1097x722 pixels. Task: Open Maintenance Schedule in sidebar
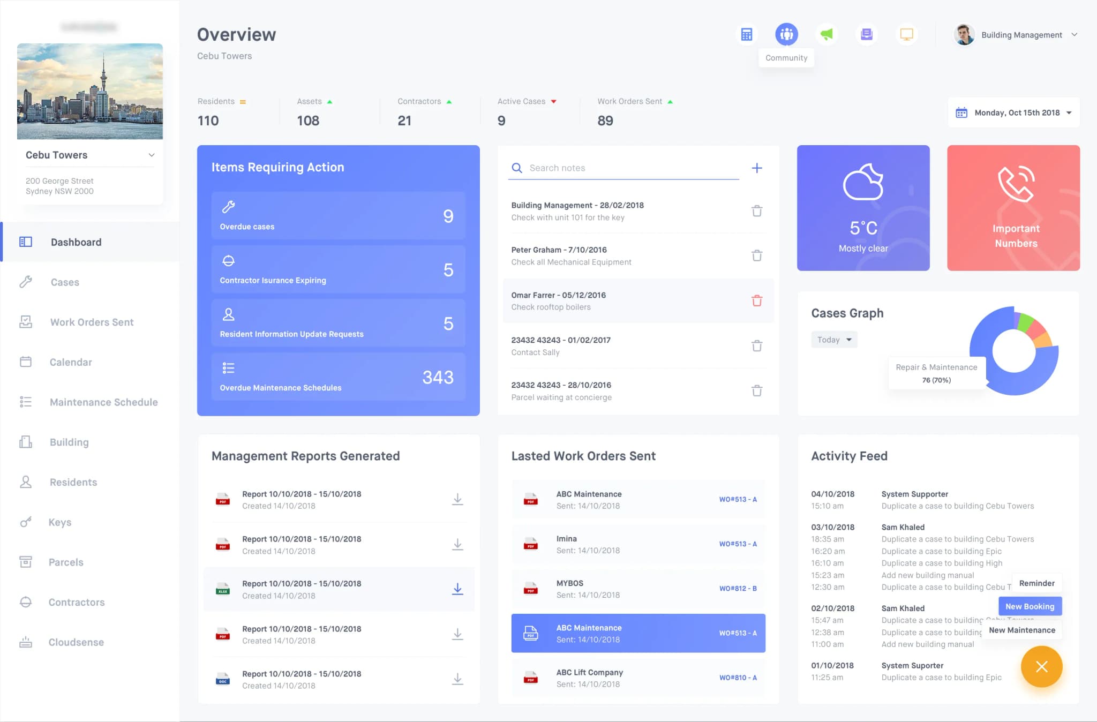coord(103,402)
